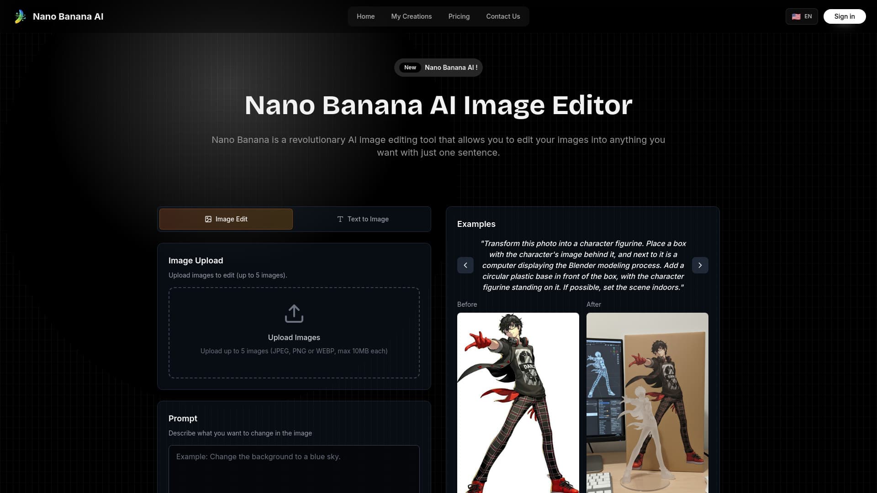The image size is (877, 493).
Task: Click the Text to Image "T" icon
Action: pos(340,219)
